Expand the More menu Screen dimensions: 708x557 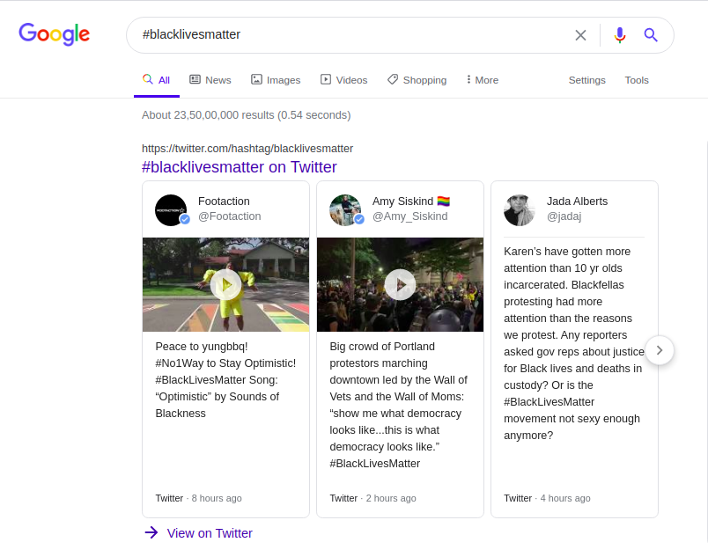coord(483,80)
